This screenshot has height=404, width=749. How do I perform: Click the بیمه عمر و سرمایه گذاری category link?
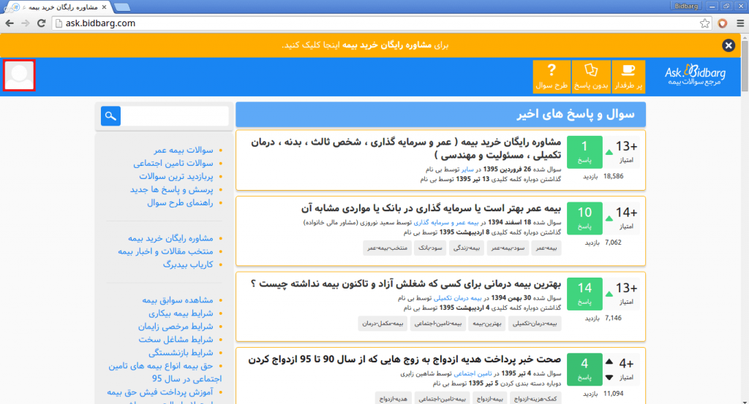pos(445,222)
